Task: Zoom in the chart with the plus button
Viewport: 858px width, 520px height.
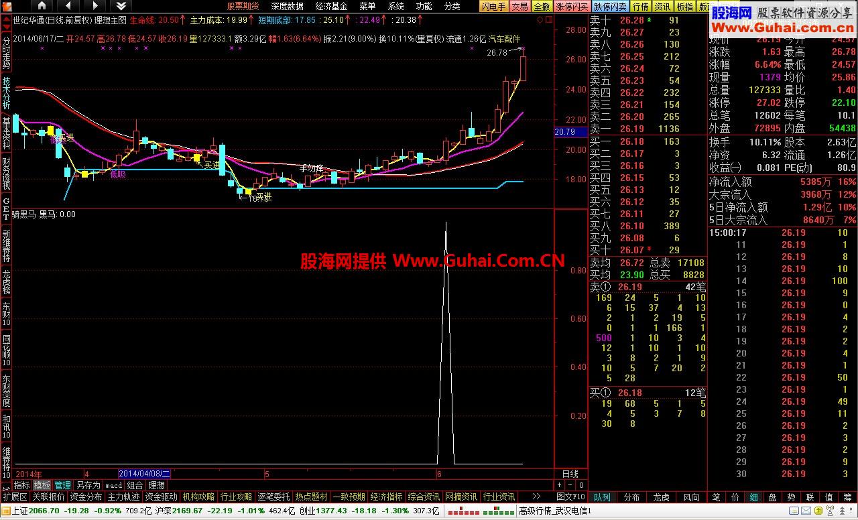Action: (x=560, y=485)
